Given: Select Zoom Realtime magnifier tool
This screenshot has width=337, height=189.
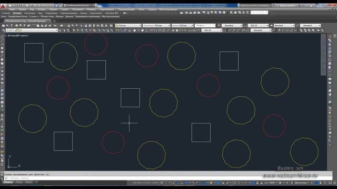Looking at the screenshot, I should click(73, 26).
